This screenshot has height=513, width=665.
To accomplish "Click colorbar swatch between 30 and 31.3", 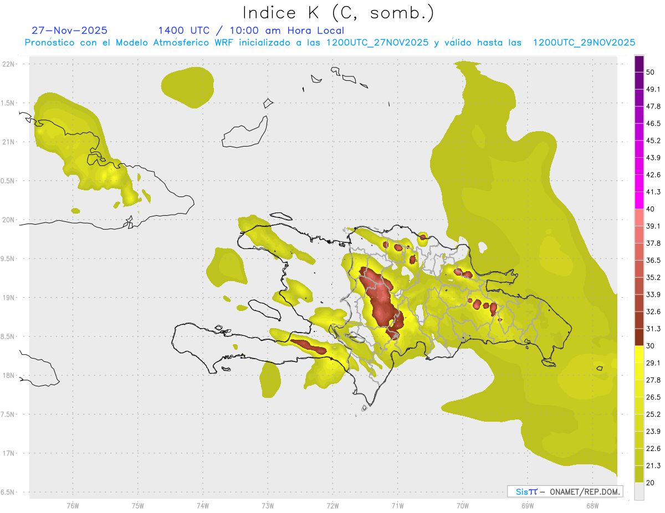I will (x=639, y=337).
